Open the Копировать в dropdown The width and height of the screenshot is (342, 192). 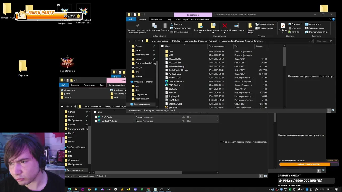coord(213,33)
